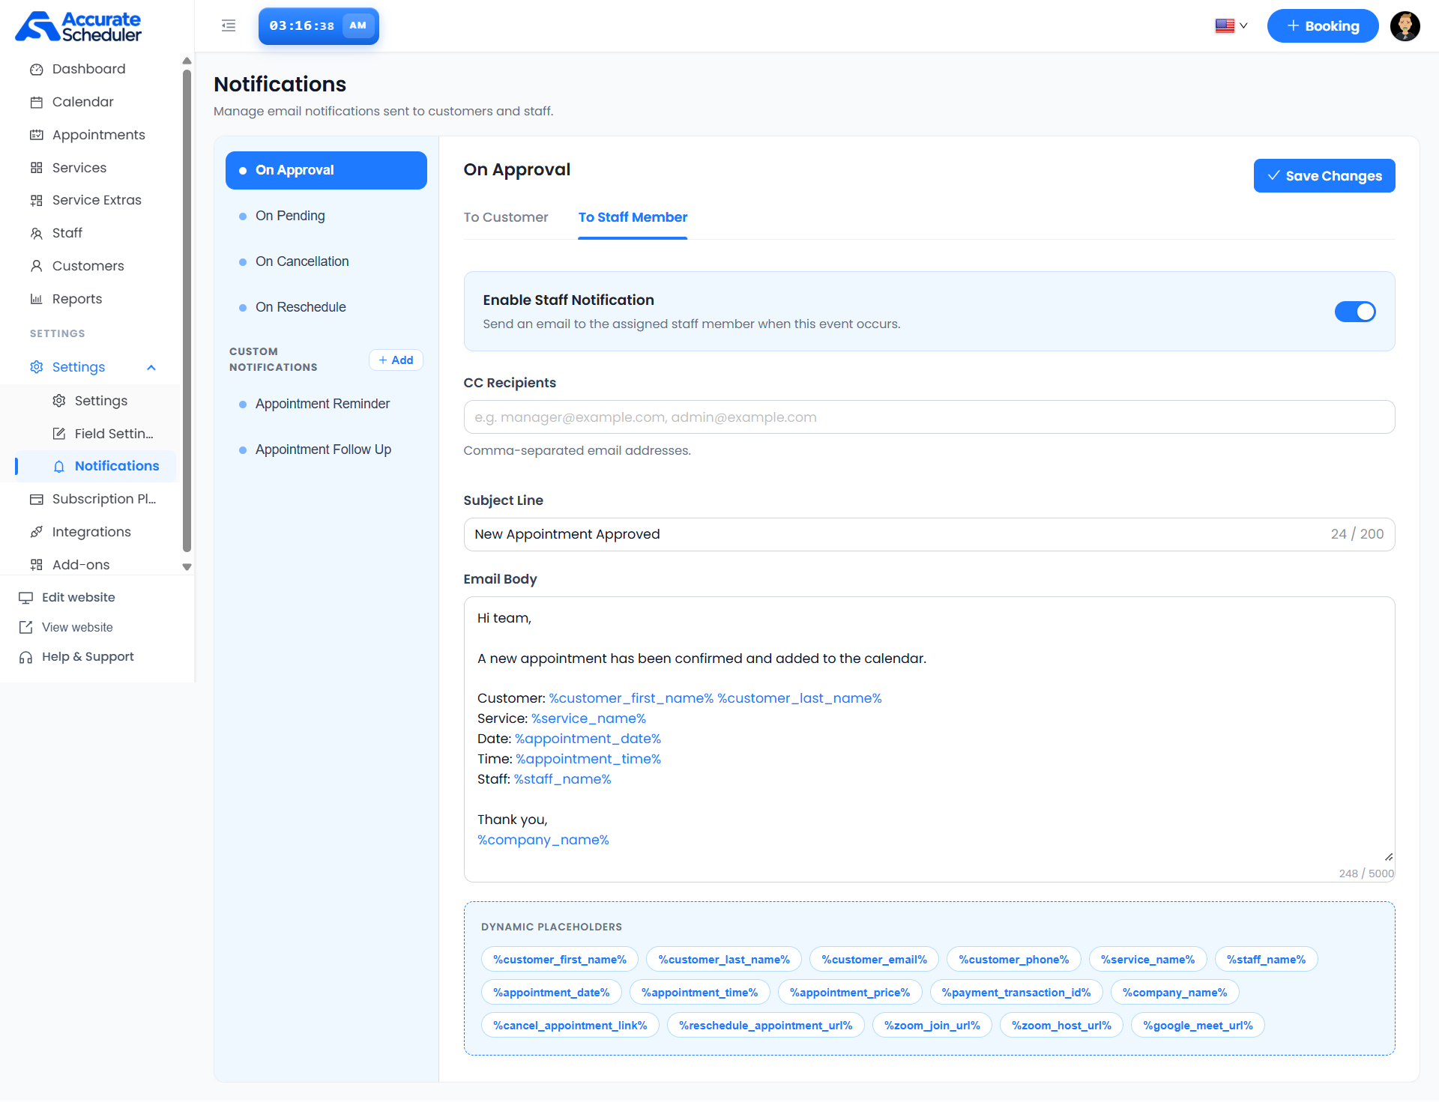
Task: Switch to the To Customer tab
Action: (x=506, y=217)
